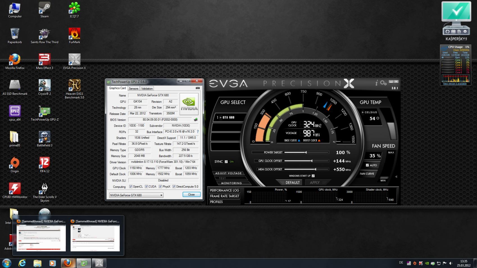This screenshot has width=477, height=268.
Task: Click the GPU-Z Close button
Action: [191, 194]
